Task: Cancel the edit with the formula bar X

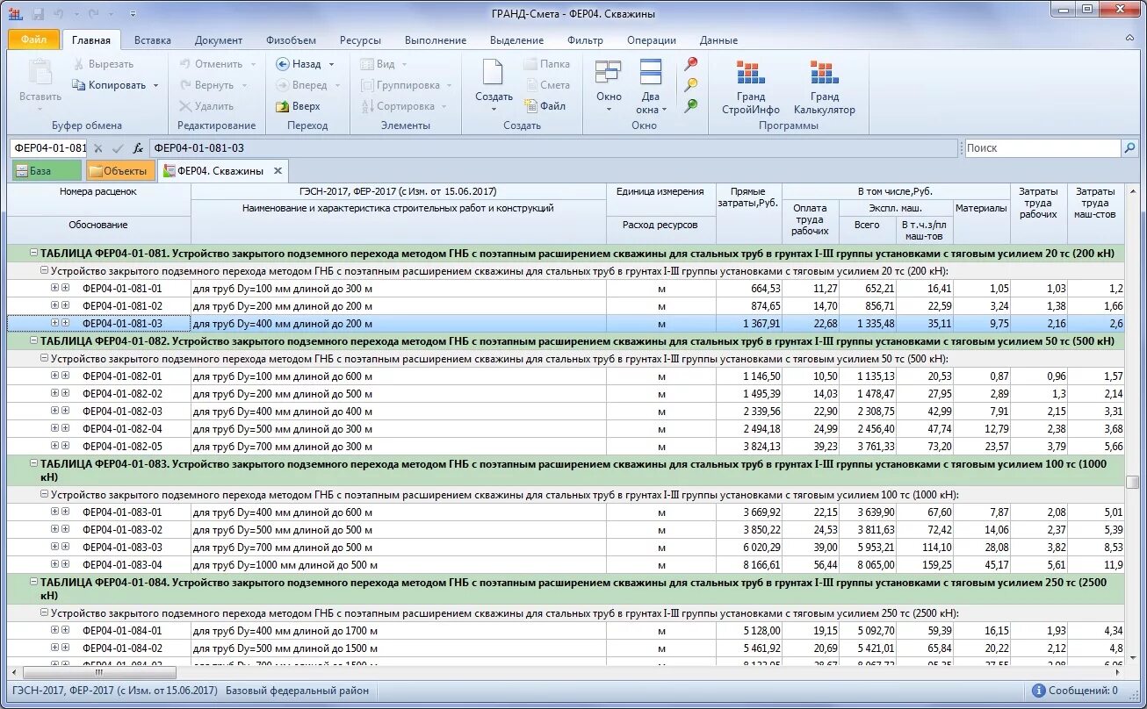Action: click(98, 148)
